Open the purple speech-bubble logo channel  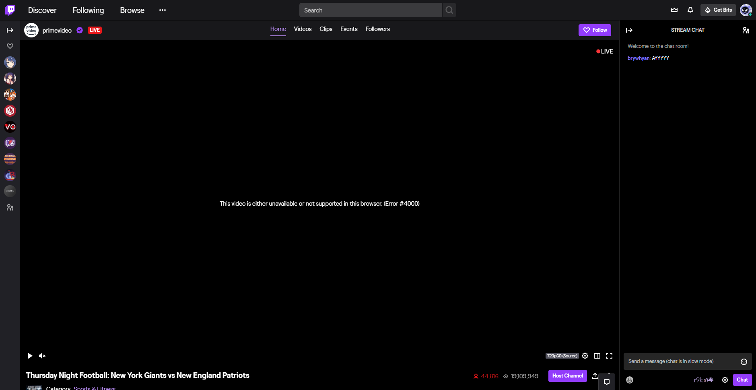click(x=10, y=143)
